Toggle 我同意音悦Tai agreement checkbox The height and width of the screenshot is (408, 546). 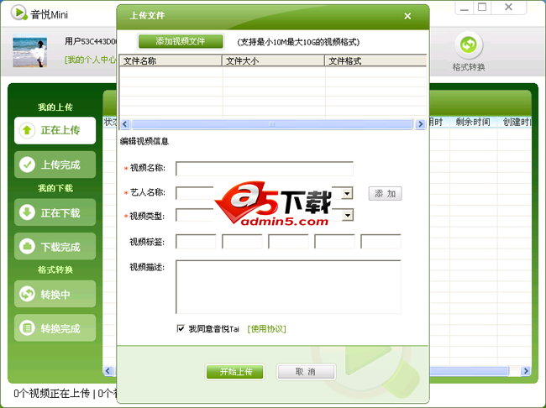click(x=181, y=328)
